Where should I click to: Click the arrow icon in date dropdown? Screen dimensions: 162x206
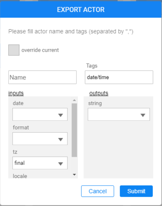click(x=61, y=115)
